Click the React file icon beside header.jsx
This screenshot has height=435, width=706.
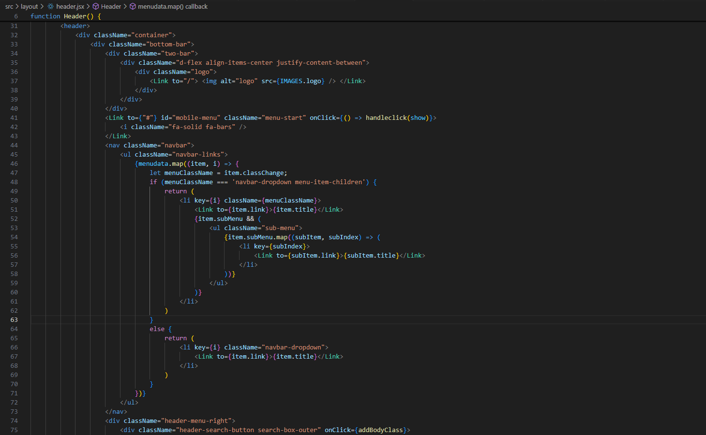[x=50, y=6]
